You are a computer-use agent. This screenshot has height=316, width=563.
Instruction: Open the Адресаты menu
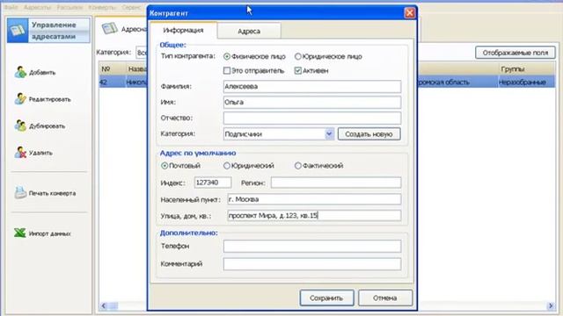pos(37,7)
